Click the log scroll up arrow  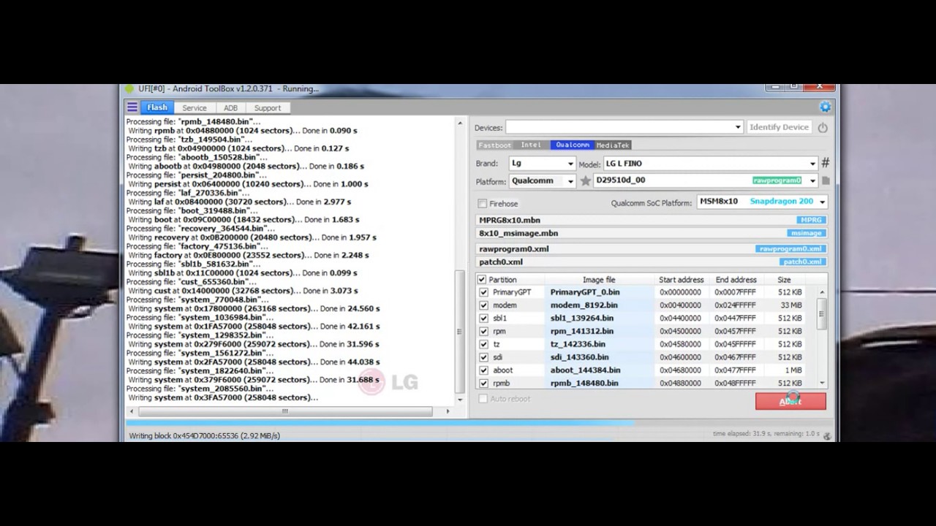460,123
